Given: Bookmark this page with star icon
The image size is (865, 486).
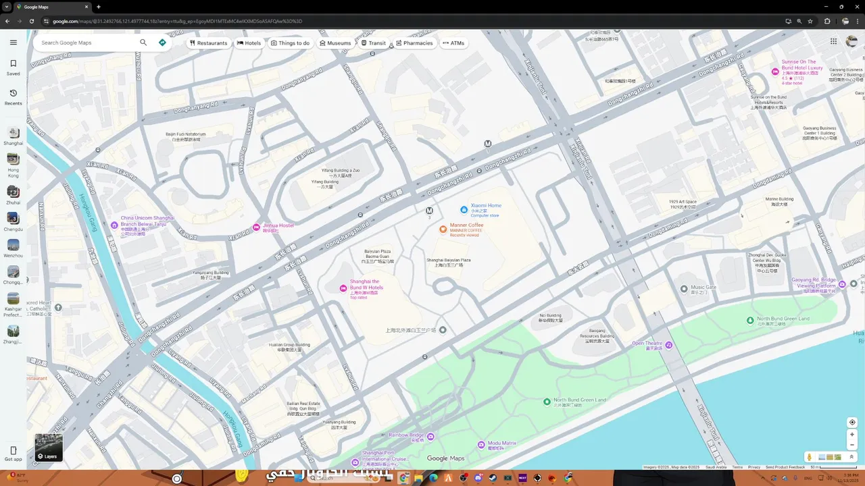Looking at the screenshot, I should [810, 21].
